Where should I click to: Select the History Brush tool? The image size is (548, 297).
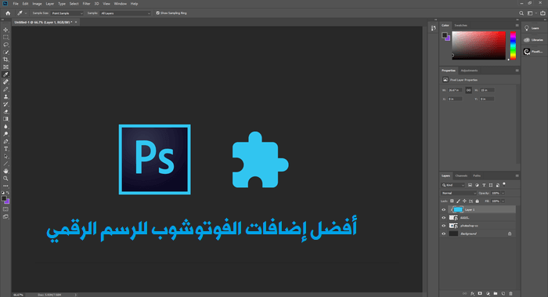(5, 104)
